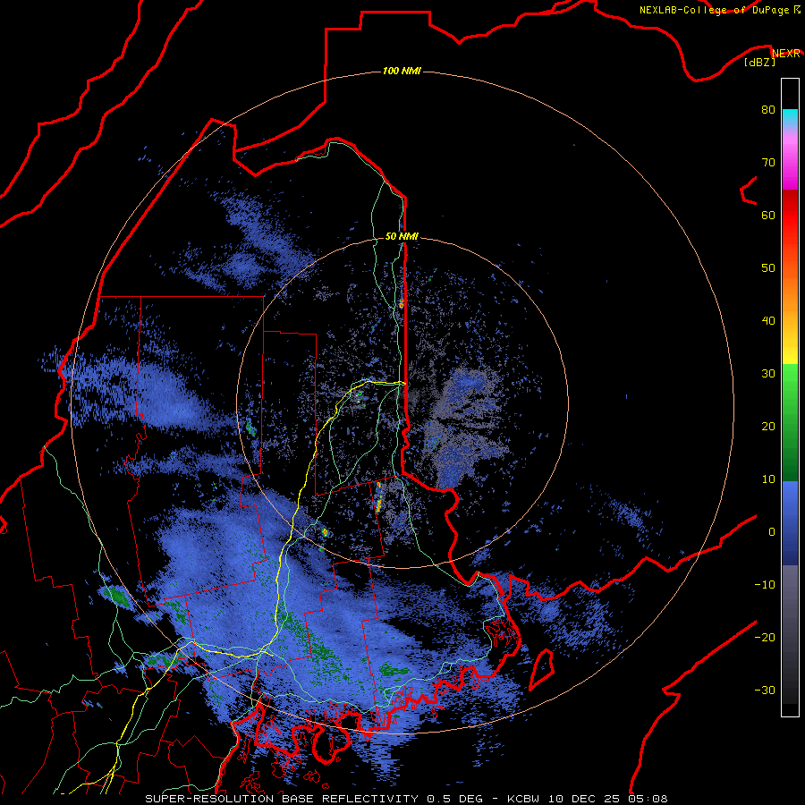The image size is (805, 805).
Task: Click the 20 dBZ scale value
Action: [x=768, y=427]
